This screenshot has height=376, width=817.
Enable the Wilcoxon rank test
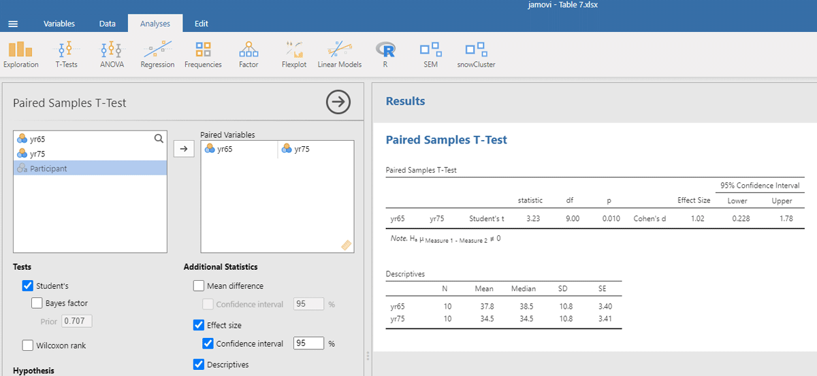[28, 345]
